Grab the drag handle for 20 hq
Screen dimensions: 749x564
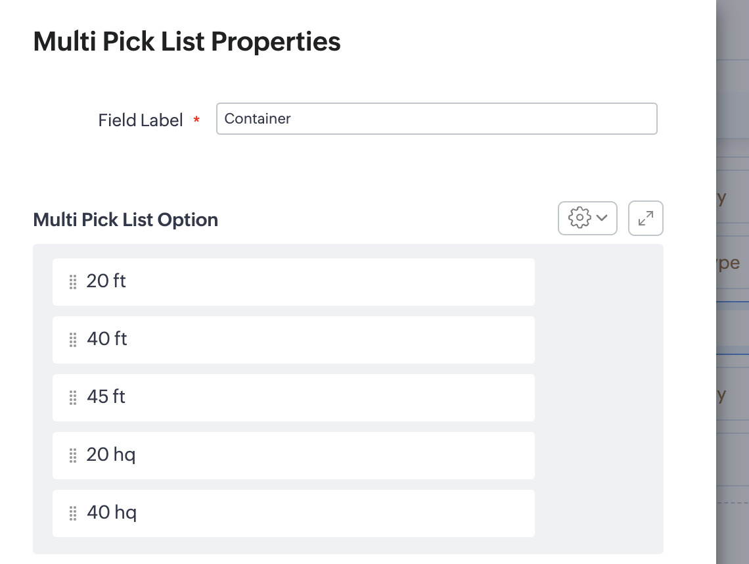point(73,456)
